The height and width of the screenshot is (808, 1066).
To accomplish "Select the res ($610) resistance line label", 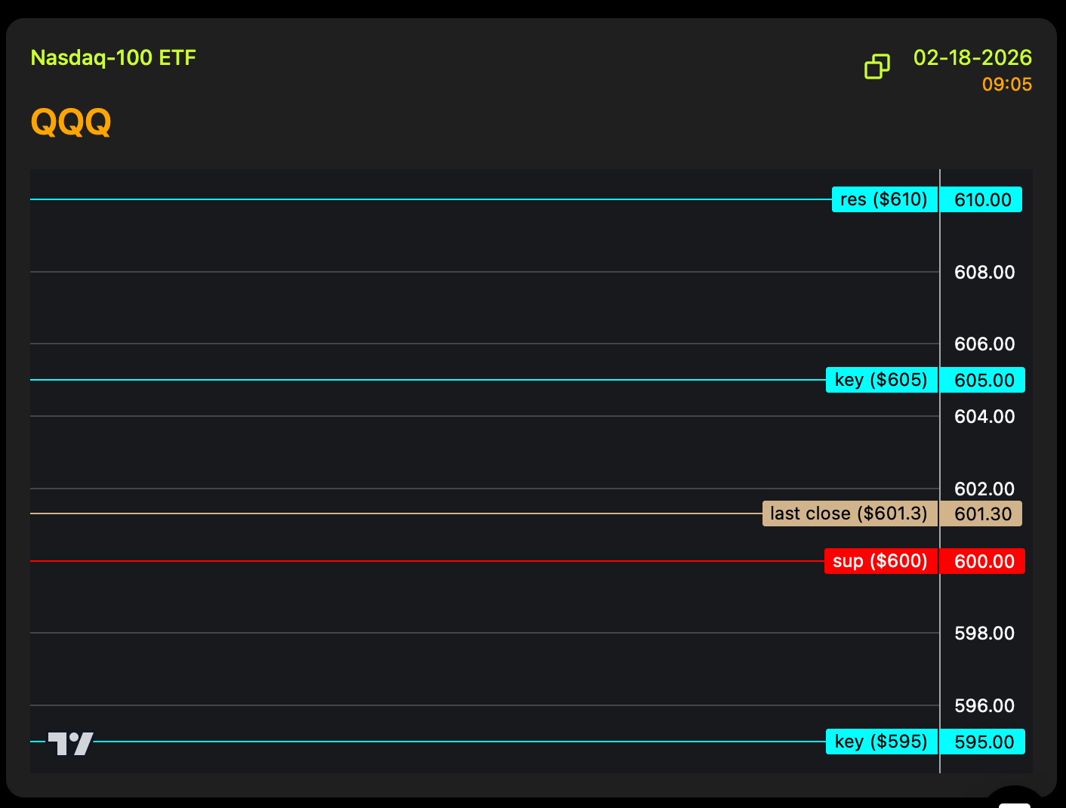I will pos(884,199).
